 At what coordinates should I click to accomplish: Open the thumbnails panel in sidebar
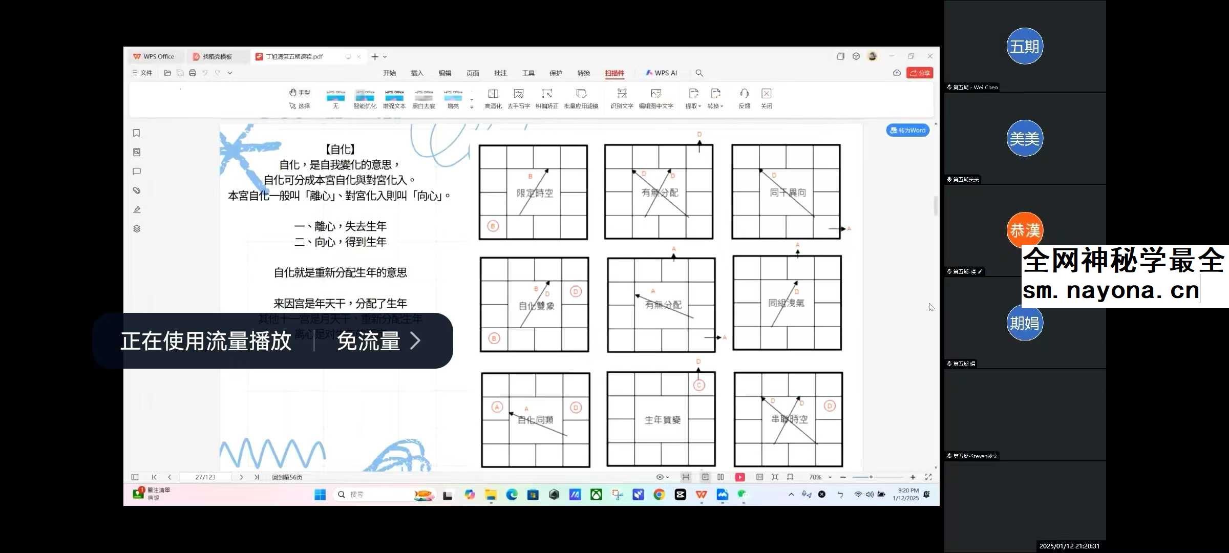point(137,152)
